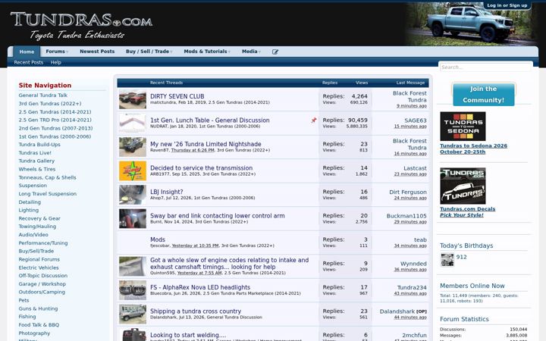Open Shipping a tundra cross country thumbnail
The width and height of the screenshot is (546, 341).
133,314
